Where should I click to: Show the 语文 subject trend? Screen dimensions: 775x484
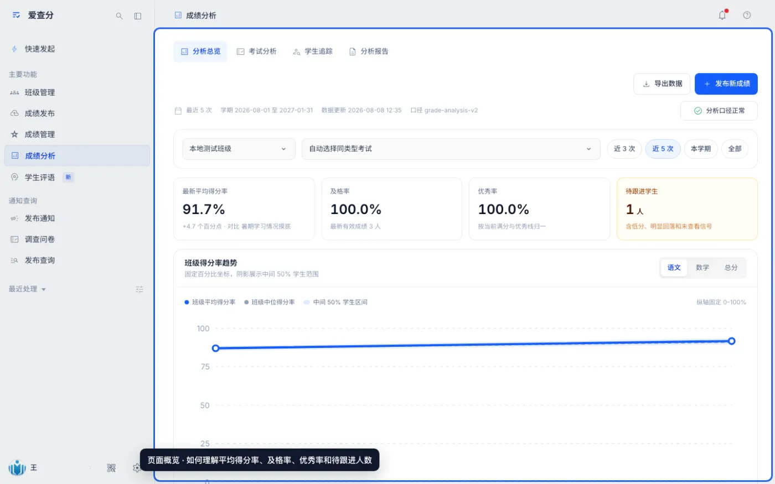pos(674,268)
